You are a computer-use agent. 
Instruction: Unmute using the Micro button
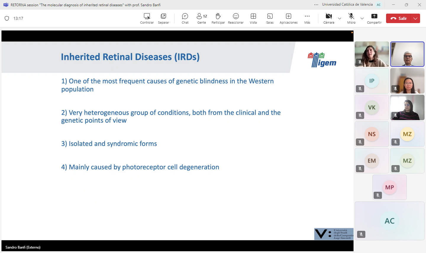[351, 18]
